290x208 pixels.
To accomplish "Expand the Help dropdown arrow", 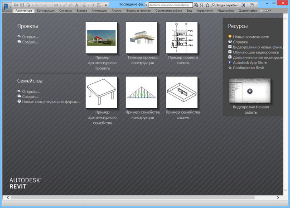I will coord(256,4).
